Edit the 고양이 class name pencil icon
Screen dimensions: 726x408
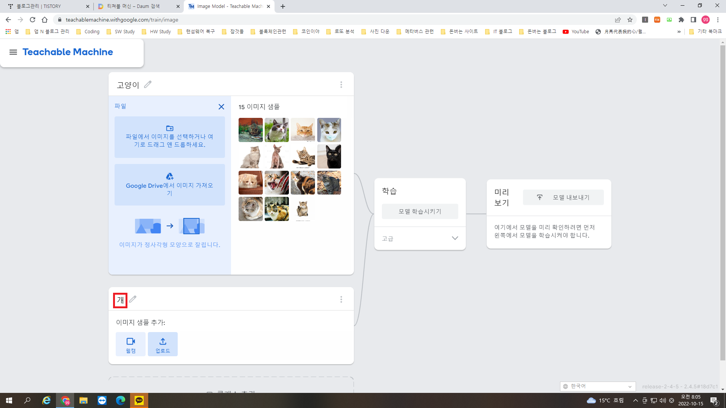[x=148, y=85]
